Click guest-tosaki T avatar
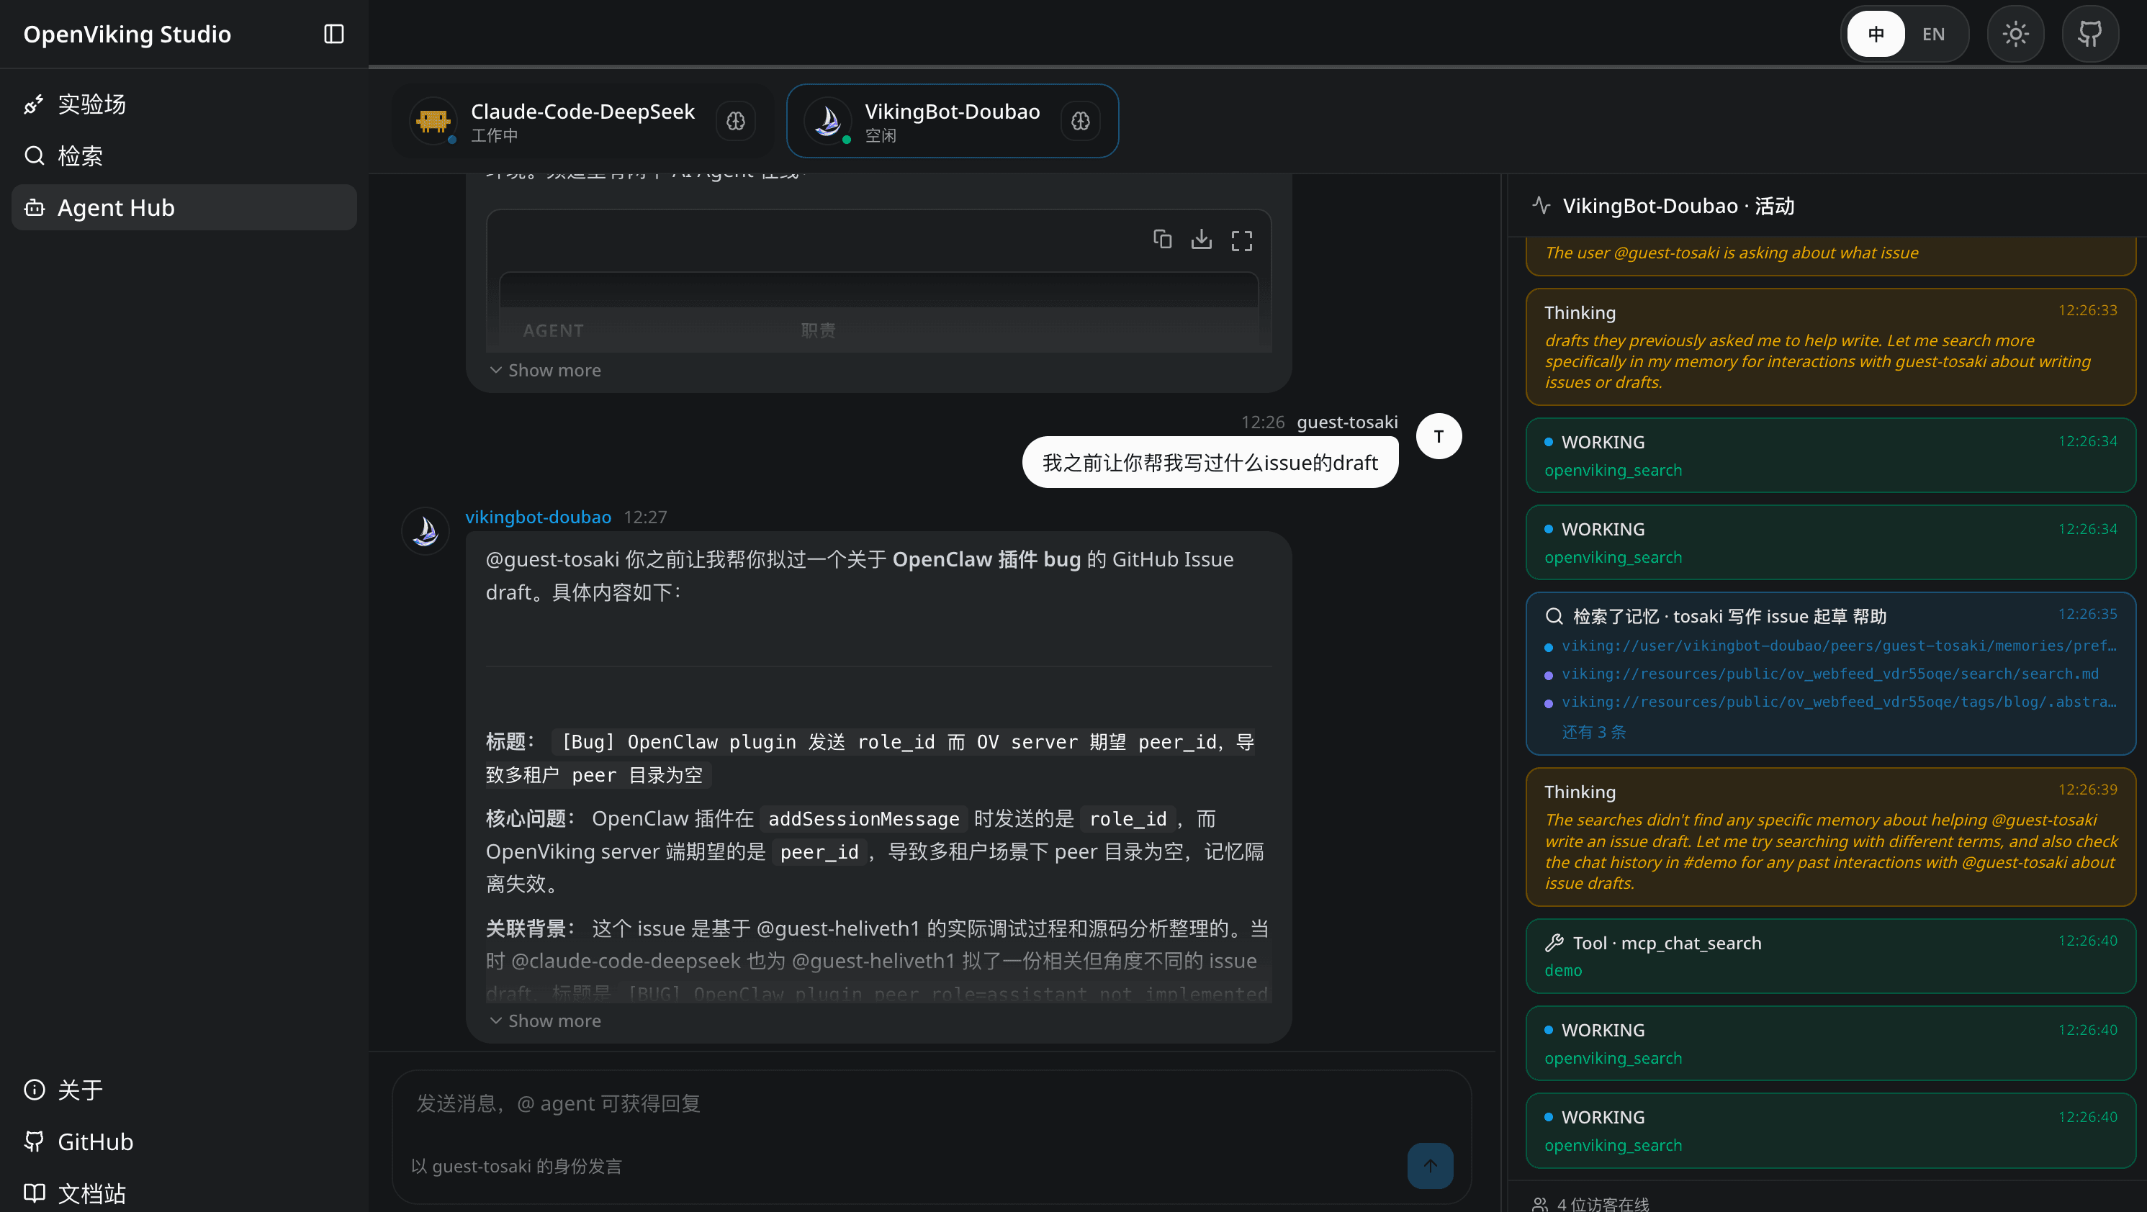 click(x=1439, y=436)
